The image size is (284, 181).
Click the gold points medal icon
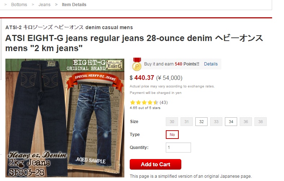click(x=137, y=64)
